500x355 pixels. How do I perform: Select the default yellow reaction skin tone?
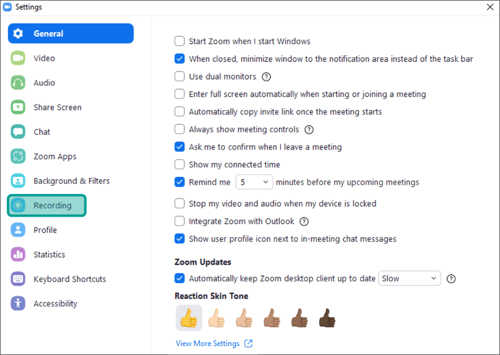pyautogui.click(x=189, y=318)
